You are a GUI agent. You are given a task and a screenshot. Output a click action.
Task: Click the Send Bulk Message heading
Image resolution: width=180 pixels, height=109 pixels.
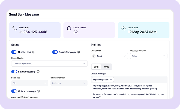[x=24, y=14]
